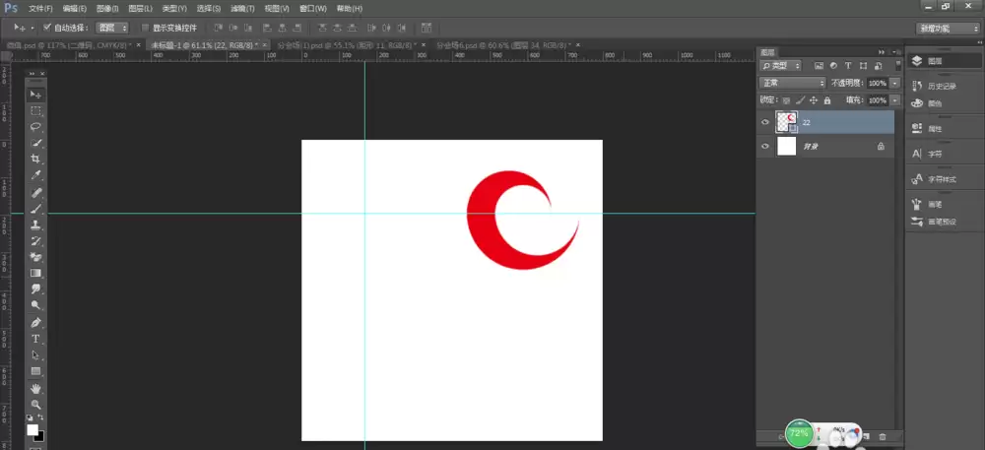
Task: Select the Rectangular Marquee tool
Action: (35, 111)
